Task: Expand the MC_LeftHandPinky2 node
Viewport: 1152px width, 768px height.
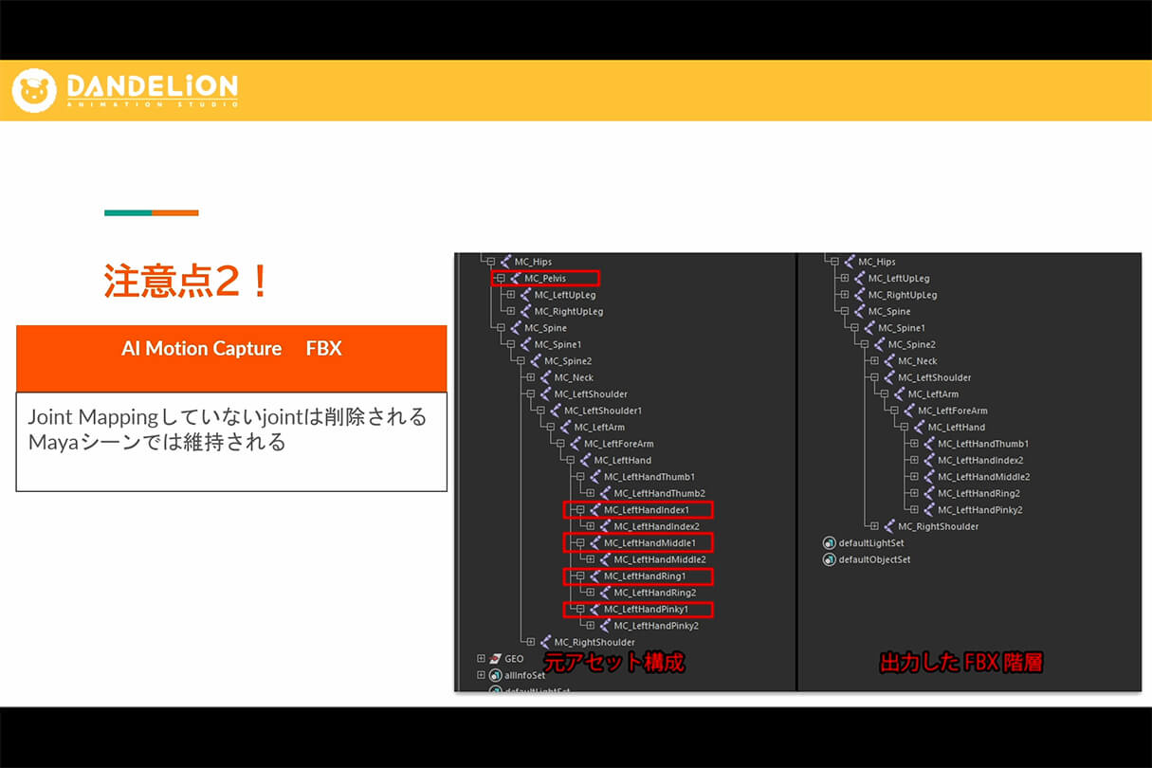Action: click(x=590, y=626)
